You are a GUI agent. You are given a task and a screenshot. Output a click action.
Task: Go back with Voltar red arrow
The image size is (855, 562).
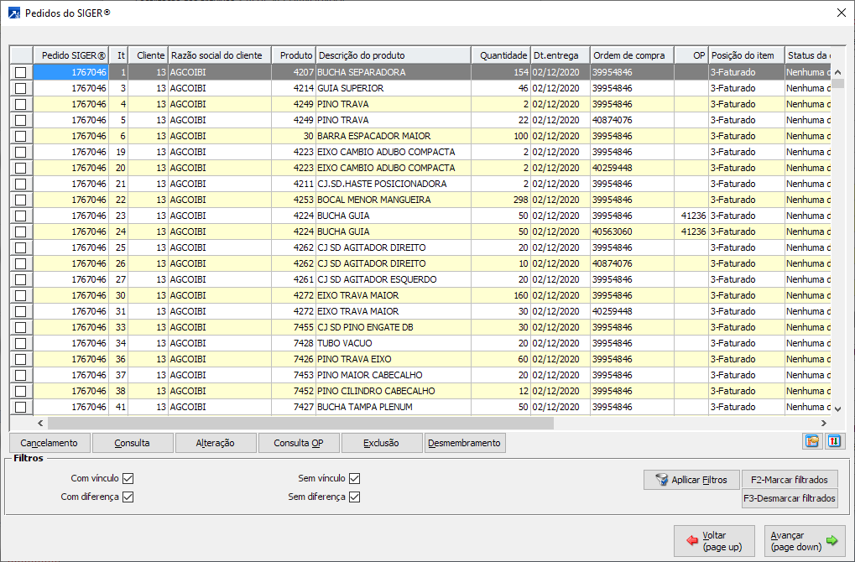714,541
